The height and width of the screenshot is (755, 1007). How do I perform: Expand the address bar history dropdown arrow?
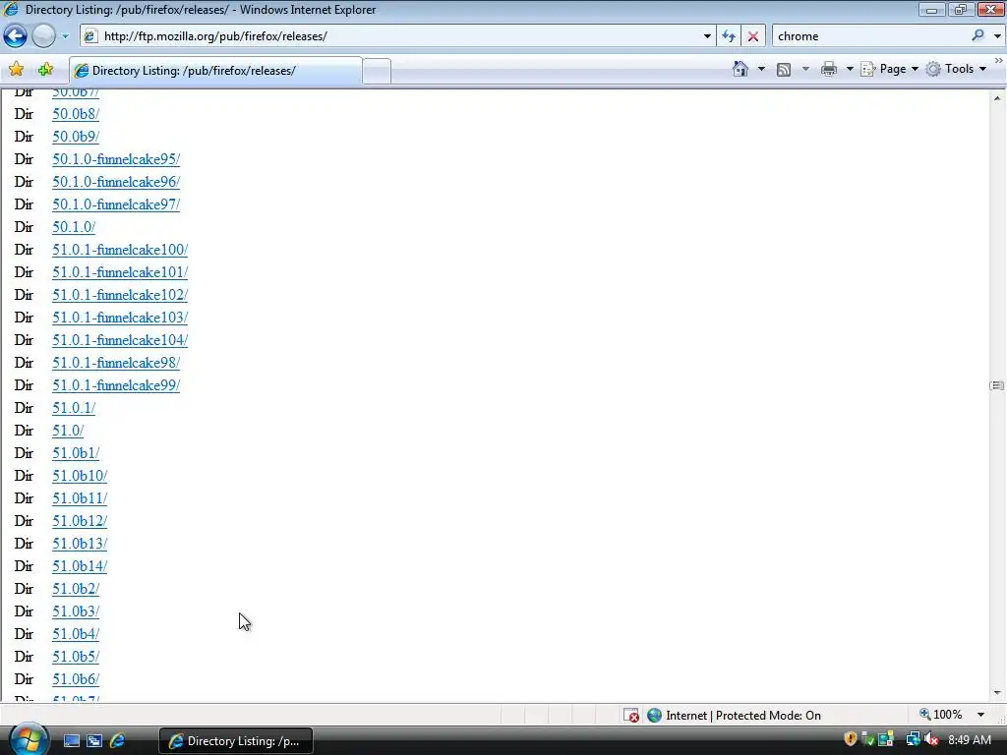(x=707, y=36)
